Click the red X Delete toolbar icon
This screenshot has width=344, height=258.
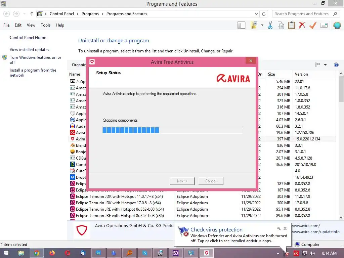[302, 25]
